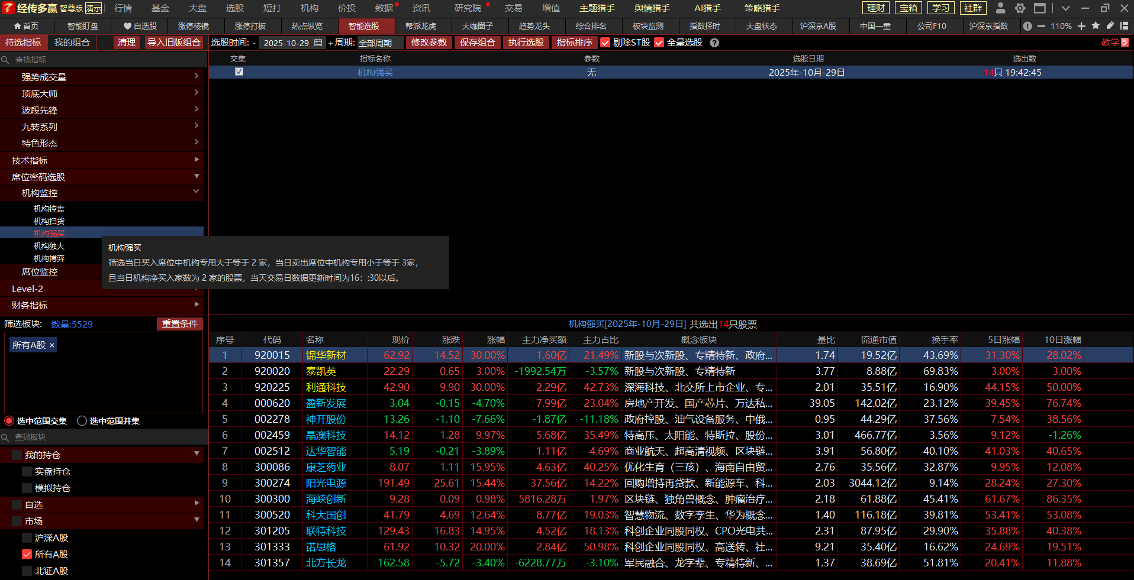The width and height of the screenshot is (1134, 580).
Task: Switch to the 我的组合 tab
Action: [x=72, y=43]
